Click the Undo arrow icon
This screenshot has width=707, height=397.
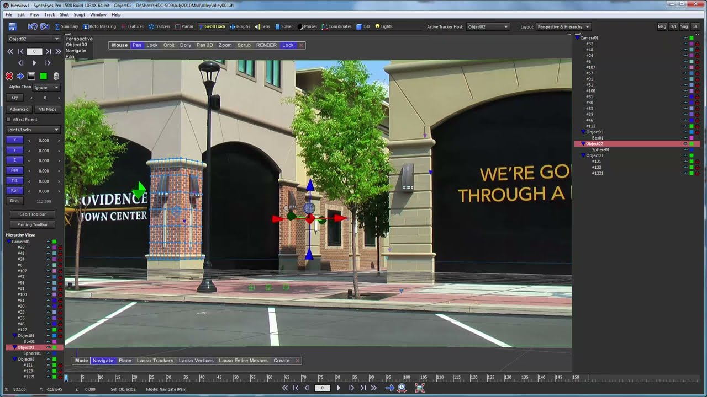click(33, 26)
